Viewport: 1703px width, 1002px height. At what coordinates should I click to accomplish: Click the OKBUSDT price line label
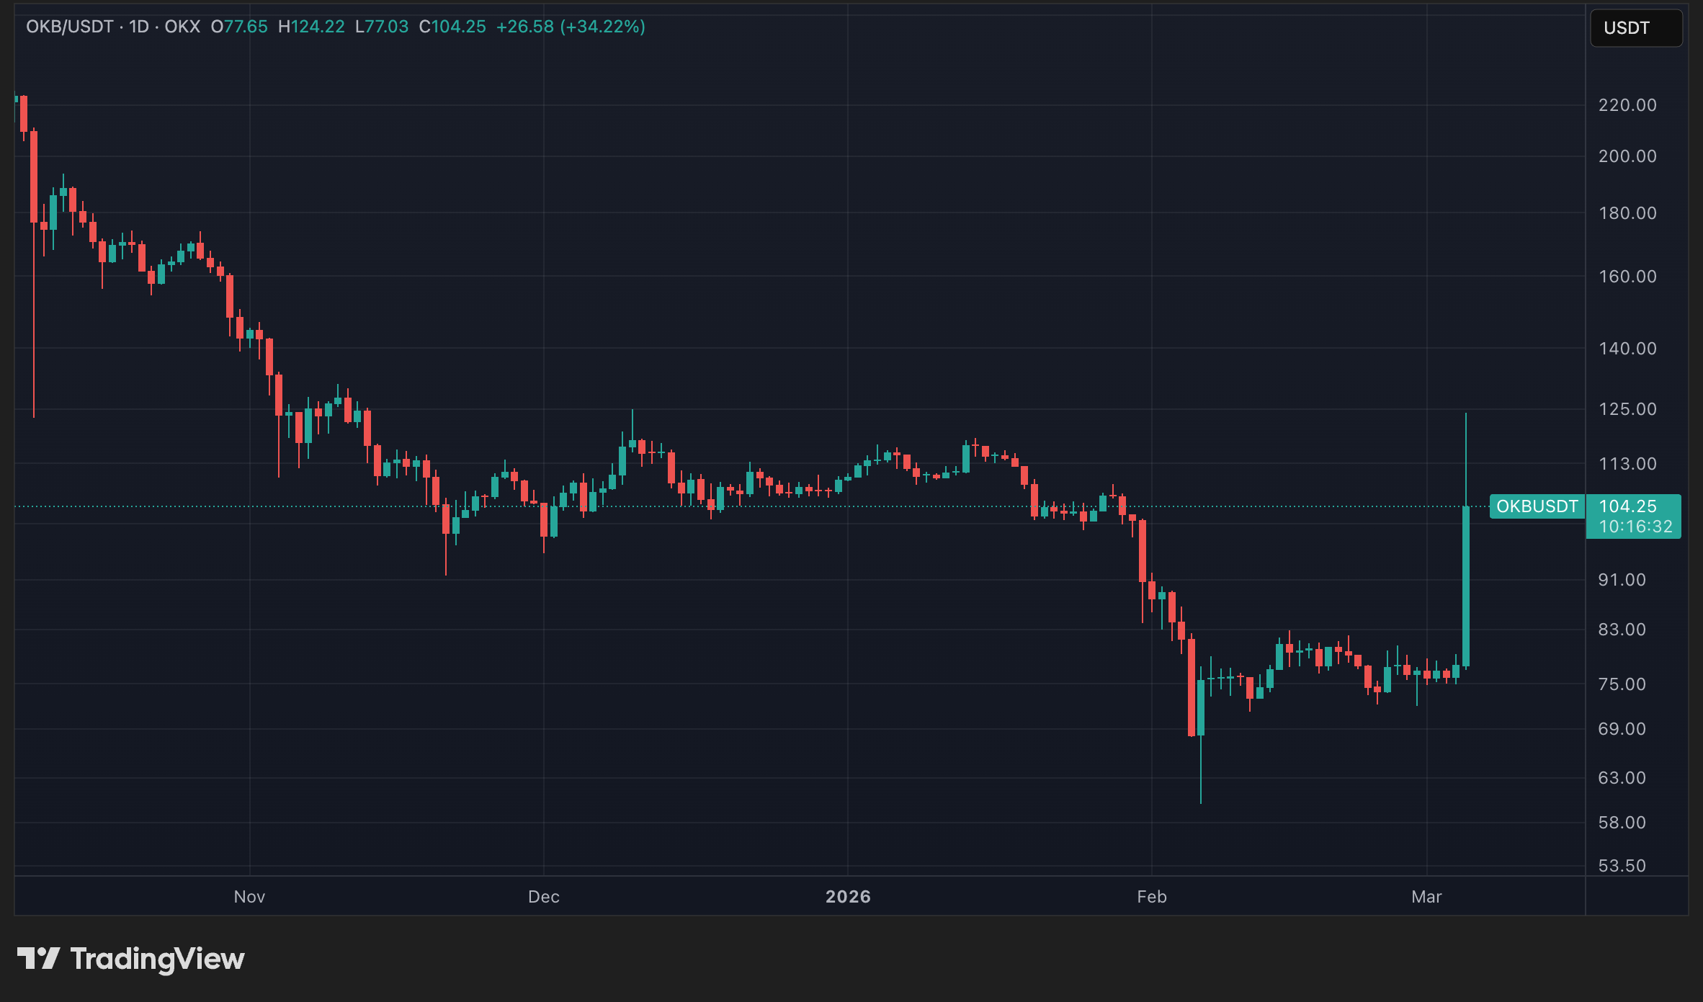1537,506
